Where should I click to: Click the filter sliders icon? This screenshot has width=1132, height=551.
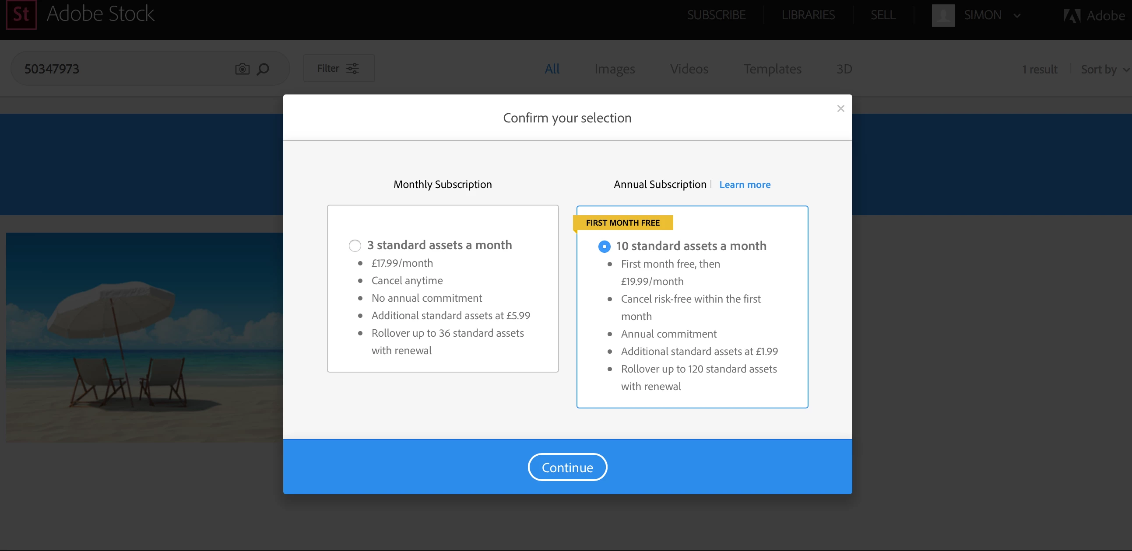(352, 69)
